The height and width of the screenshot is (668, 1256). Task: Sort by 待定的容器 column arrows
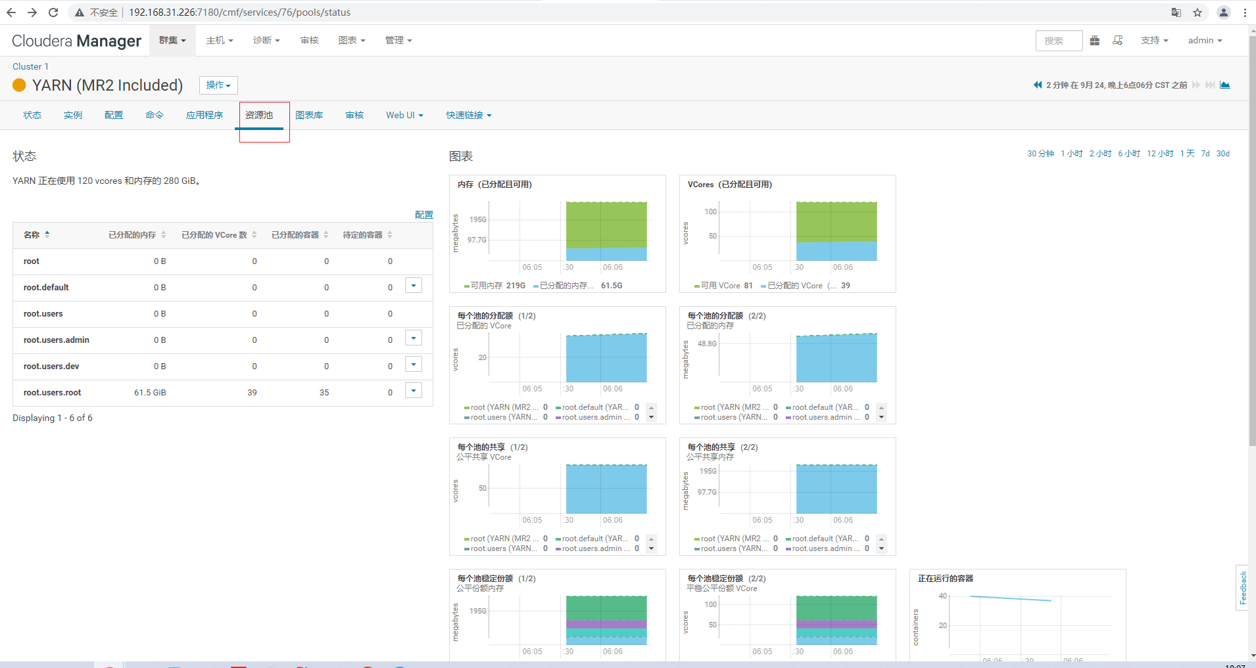click(x=390, y=234)
